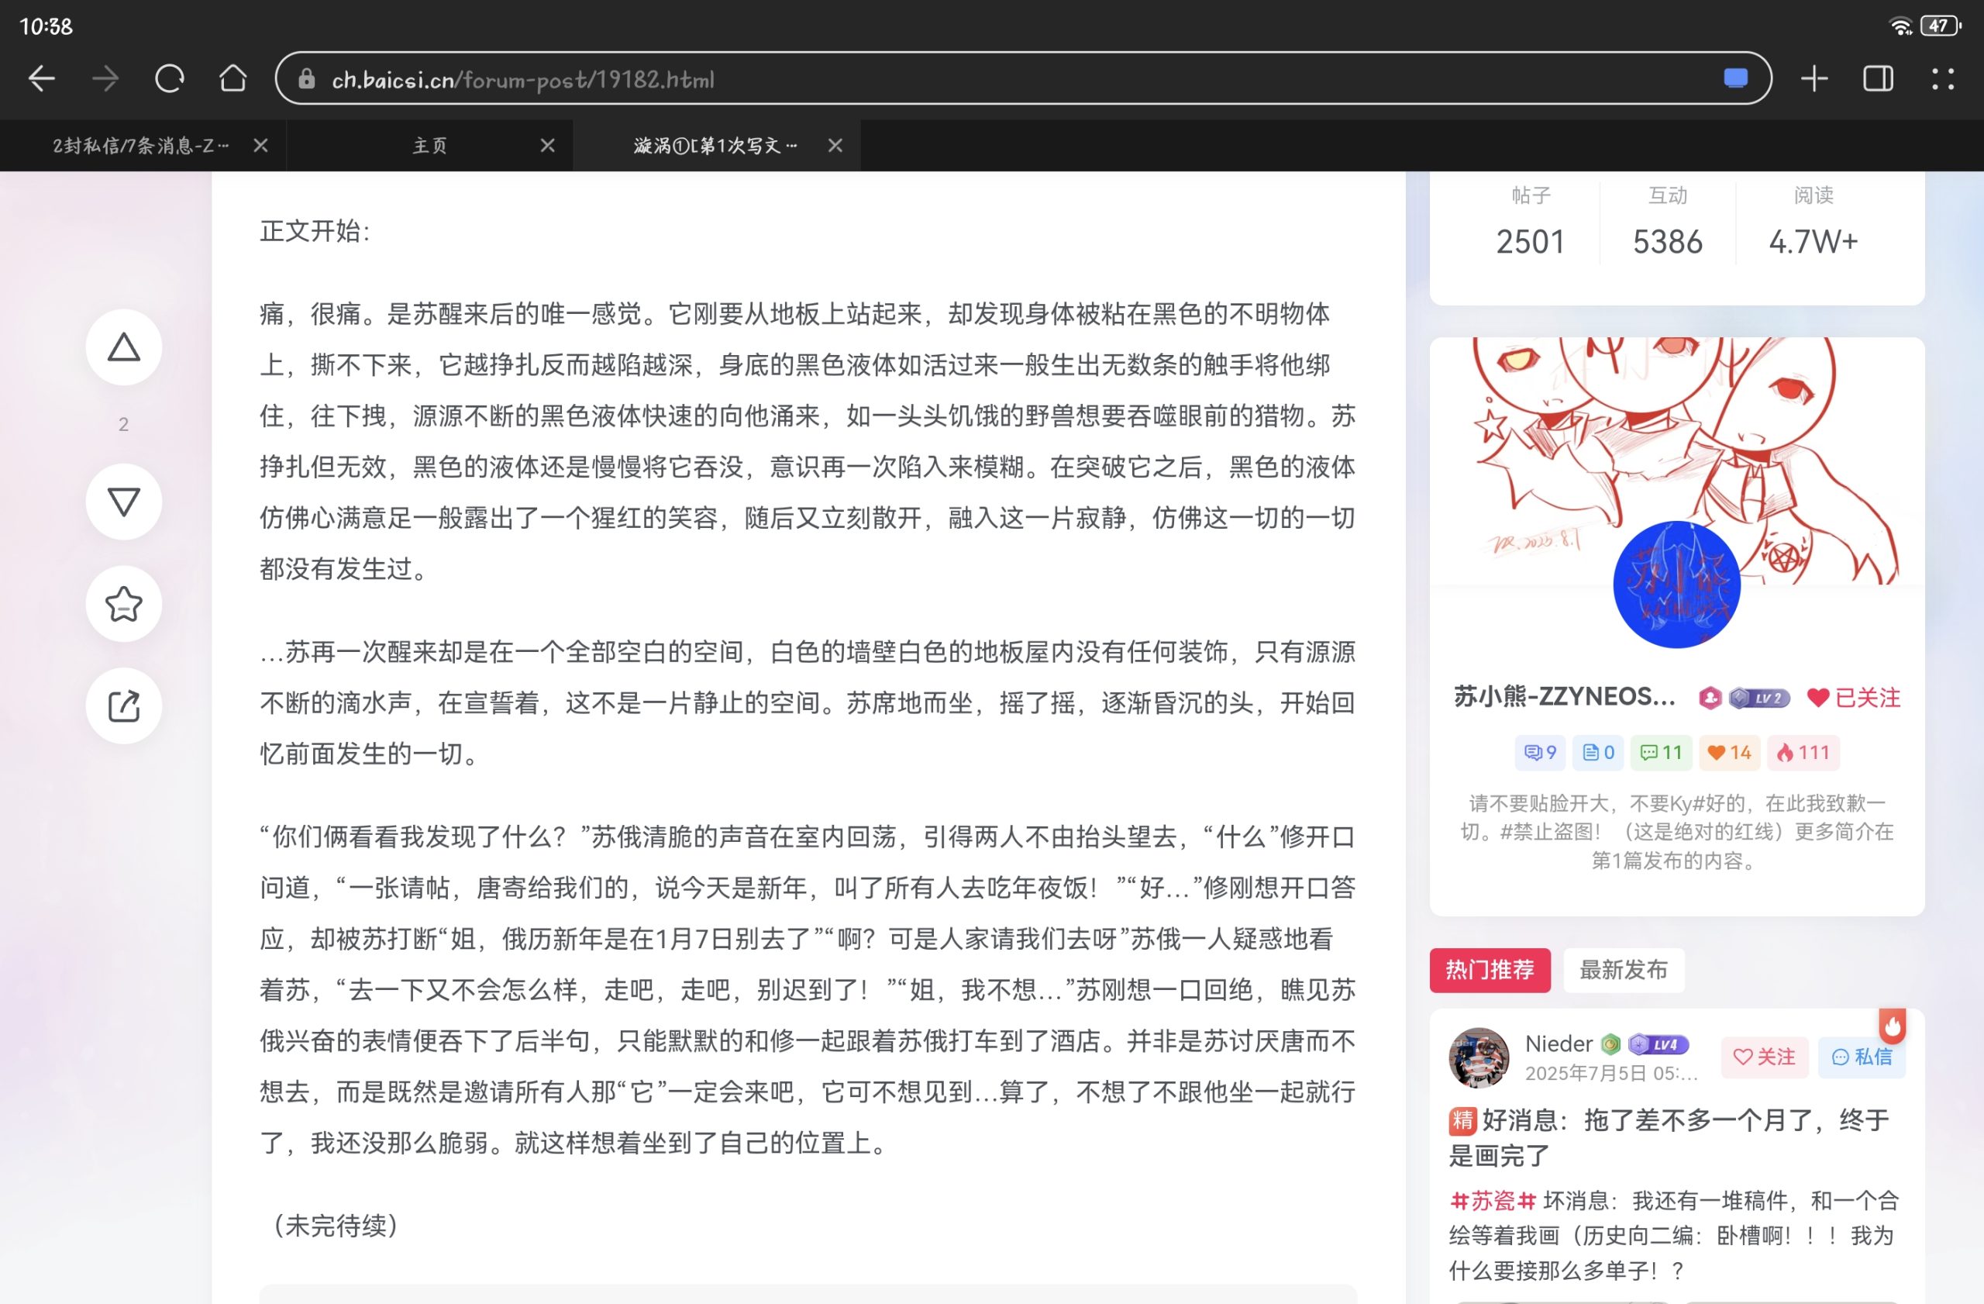Toggle the 已关注 follow button
Viewport: 1984px width, 1304px height.
coord(1854,698)
